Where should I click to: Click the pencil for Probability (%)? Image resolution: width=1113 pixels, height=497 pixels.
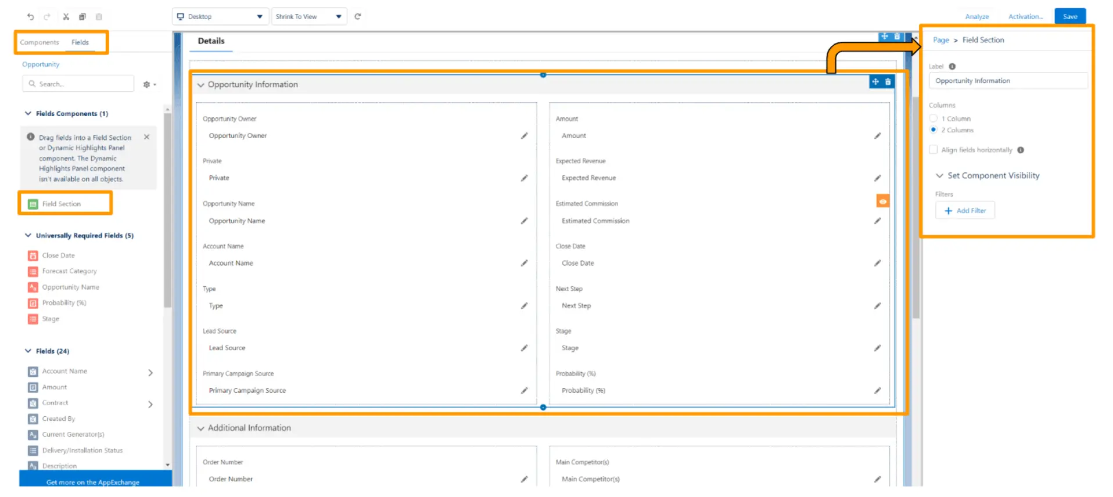(x=877, y=391)
